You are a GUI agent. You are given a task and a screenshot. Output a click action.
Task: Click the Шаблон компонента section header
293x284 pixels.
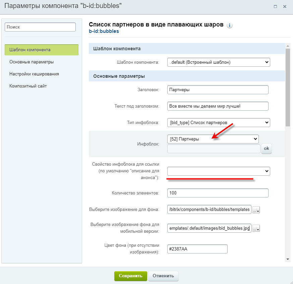click(187, 49)
